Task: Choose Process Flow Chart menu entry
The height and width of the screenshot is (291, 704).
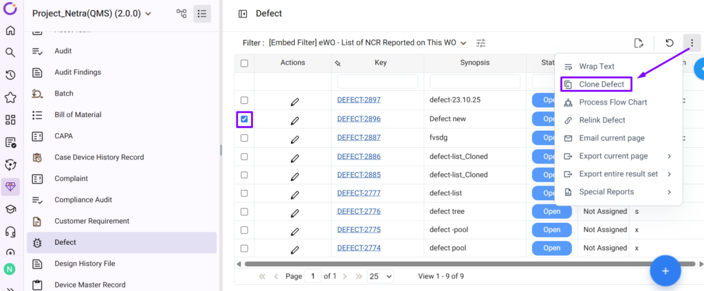Action: 613,102
